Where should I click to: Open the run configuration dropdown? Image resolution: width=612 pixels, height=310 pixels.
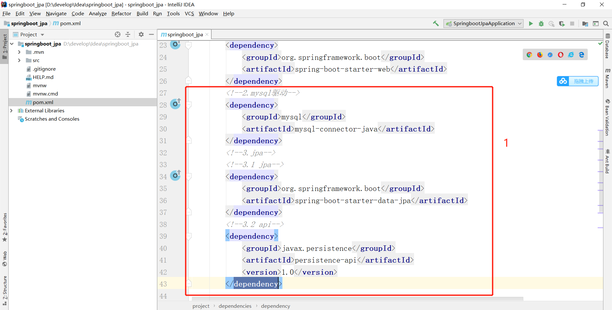pos(484,24)
